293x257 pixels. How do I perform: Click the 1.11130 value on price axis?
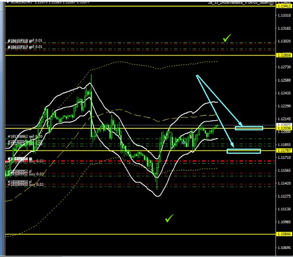pos(284,209)
